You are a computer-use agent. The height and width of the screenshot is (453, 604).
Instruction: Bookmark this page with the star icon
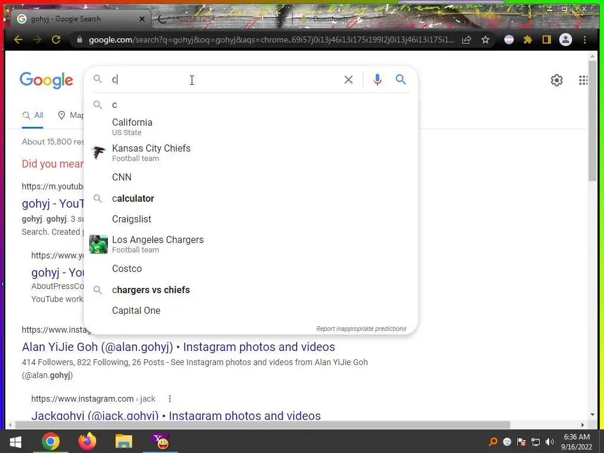485,40
